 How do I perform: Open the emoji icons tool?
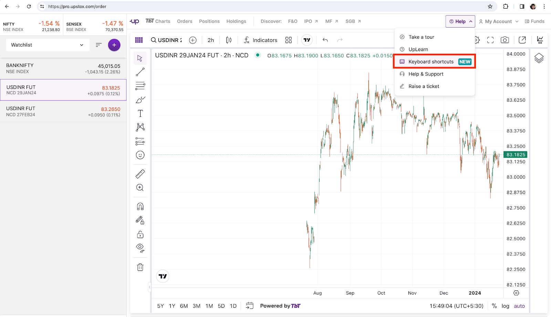pos(140,155)
